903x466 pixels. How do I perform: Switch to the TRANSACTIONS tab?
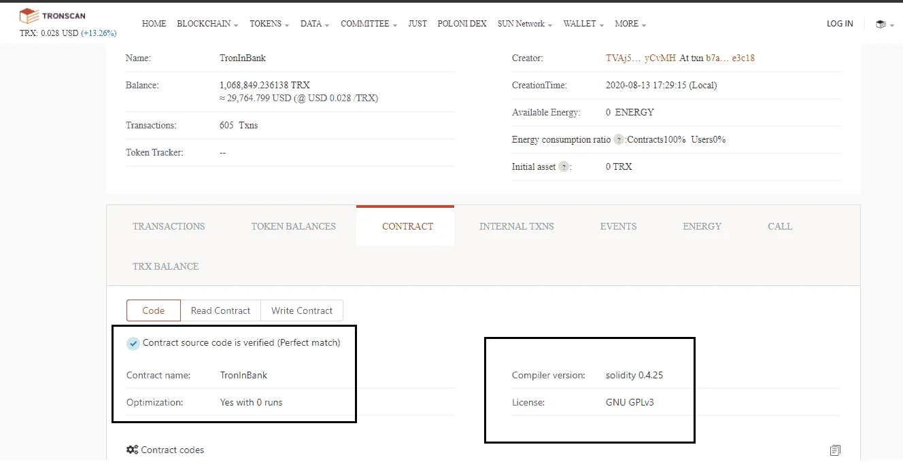click(x=169, y=226)
